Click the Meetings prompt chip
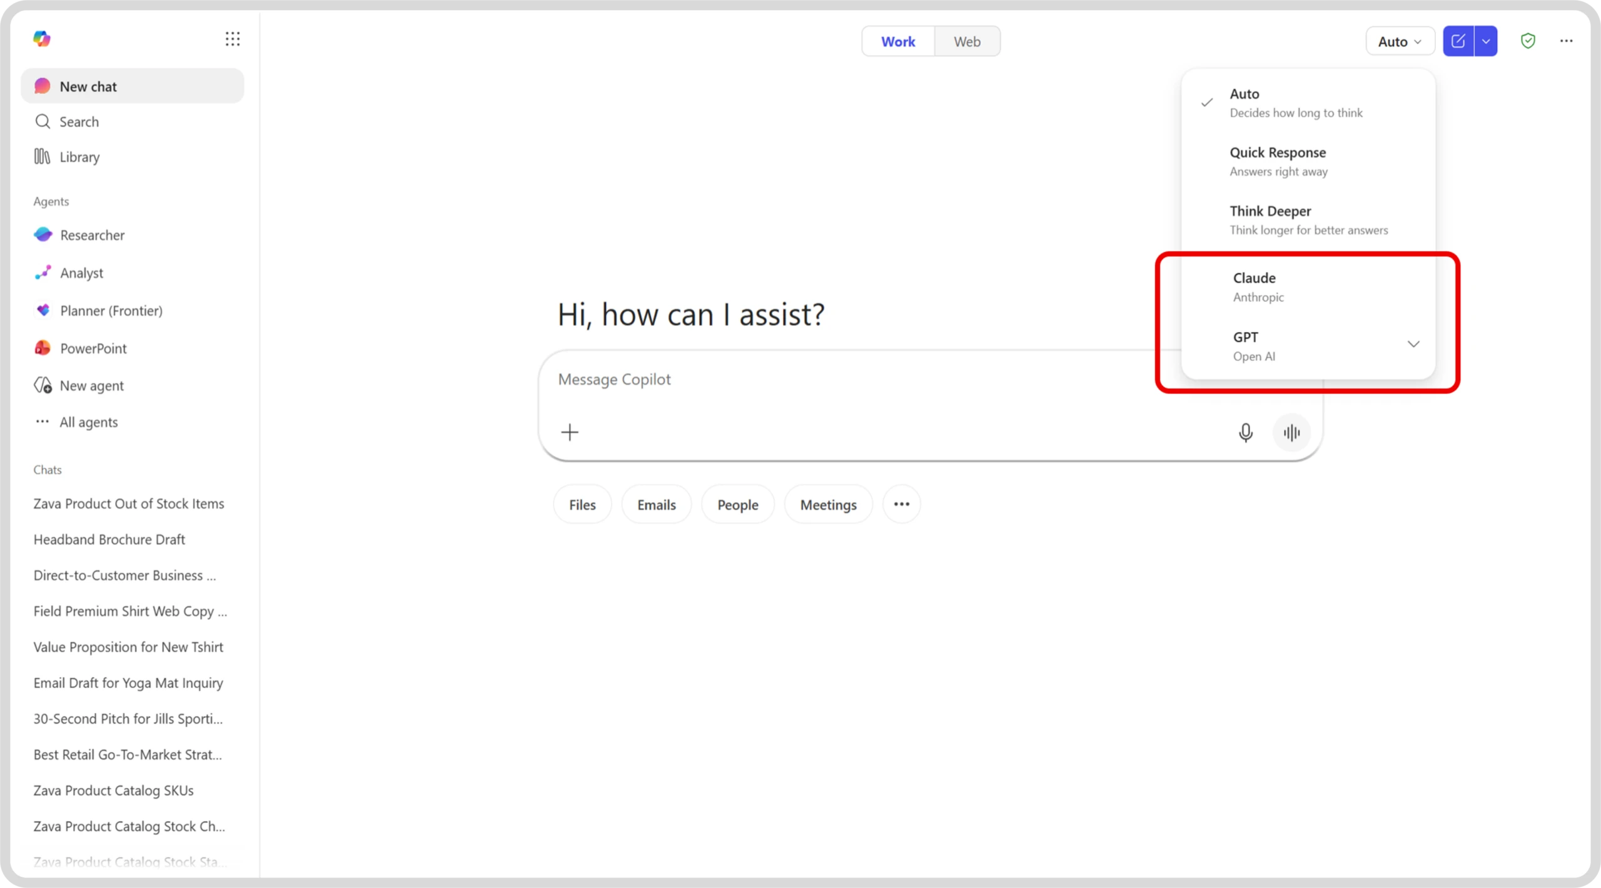 click(829, 504)
